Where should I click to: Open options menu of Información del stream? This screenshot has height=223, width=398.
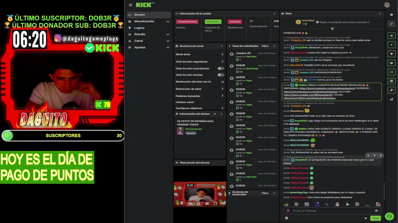[222, 114]
